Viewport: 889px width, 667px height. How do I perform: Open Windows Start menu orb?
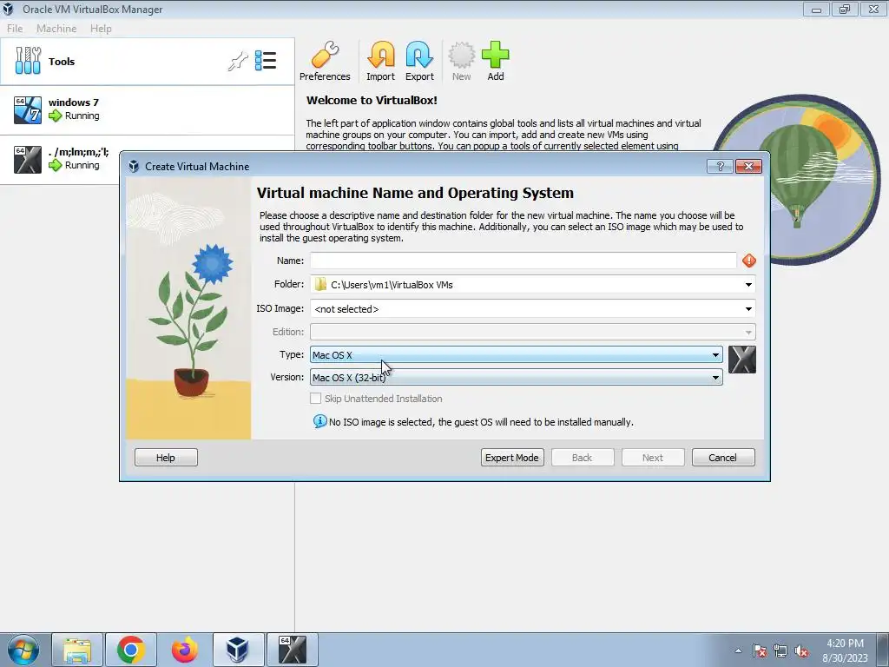click(x=23, y=650)
